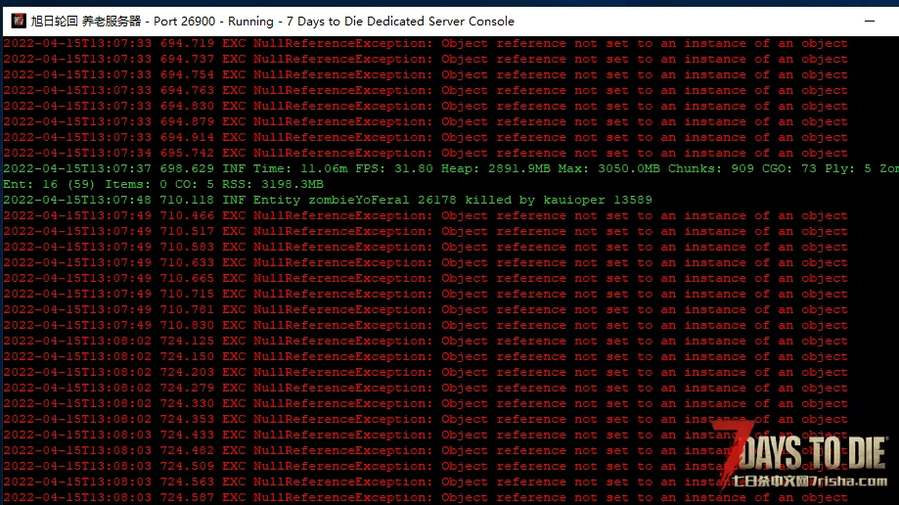Select the log line with timestamp 710.633
This screenshot has height=505, width=899.
coord(426,263)
